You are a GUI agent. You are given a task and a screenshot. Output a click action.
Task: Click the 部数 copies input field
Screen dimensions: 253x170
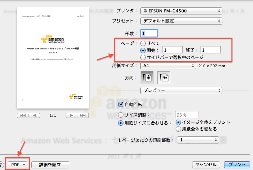(149, 33)
